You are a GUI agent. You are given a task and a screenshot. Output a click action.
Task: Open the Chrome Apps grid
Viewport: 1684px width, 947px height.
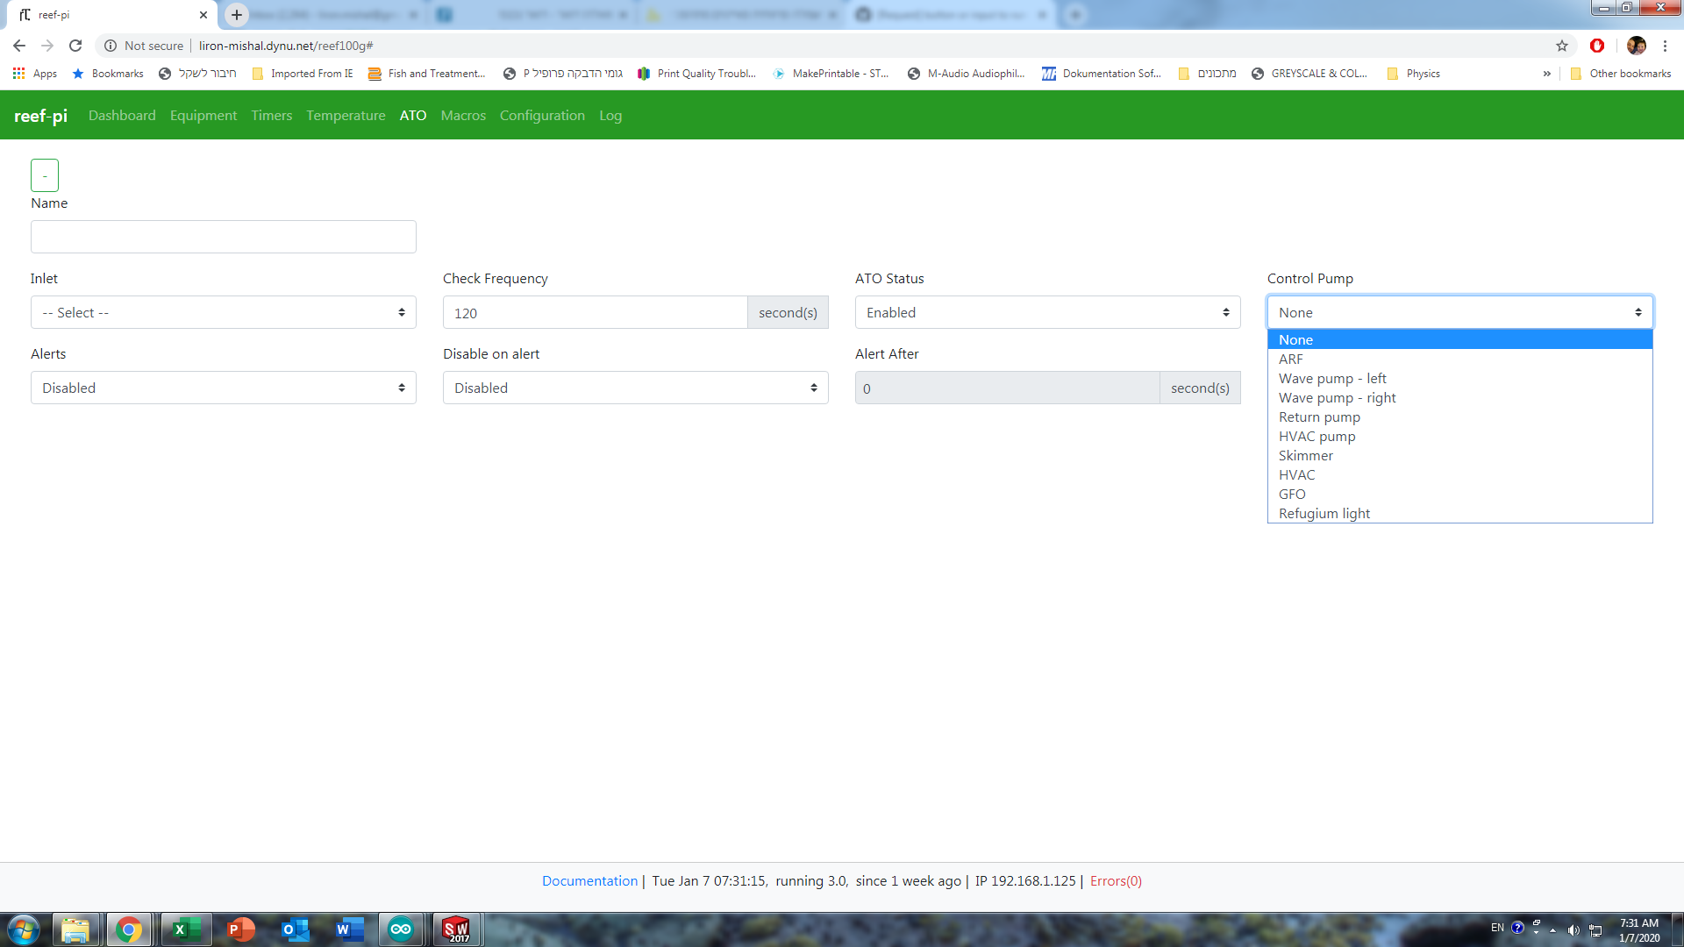[x=19, y=74]
